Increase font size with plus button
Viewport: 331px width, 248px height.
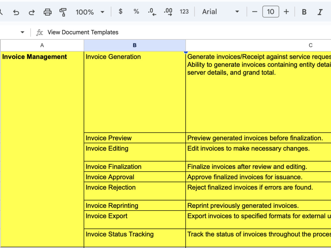tap(286, 12)
